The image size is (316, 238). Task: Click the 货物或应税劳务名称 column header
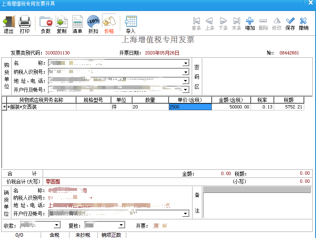pos(41,100)
